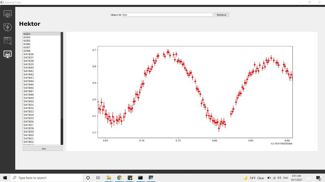
Task: Select list entry 547857
Action: click(x=42, y=125)
